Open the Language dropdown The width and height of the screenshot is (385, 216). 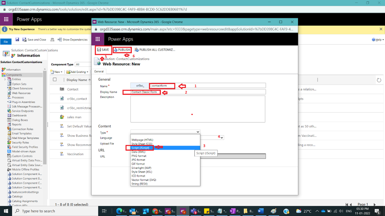point(221,138)
